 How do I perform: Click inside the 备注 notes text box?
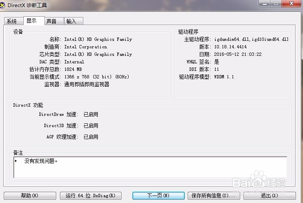[x=150, y=167]
